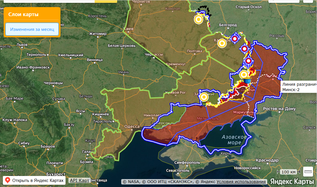Click the Слои карты panel header
This screenshot has width=317, height=187.
[23, 14]
